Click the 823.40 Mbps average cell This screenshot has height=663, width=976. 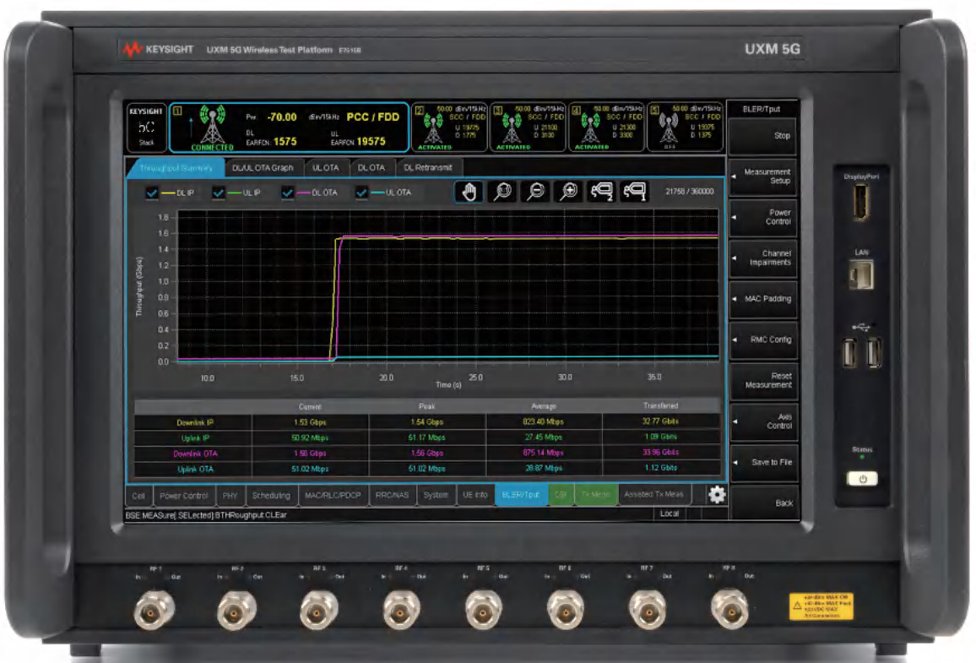click(544, 422)
